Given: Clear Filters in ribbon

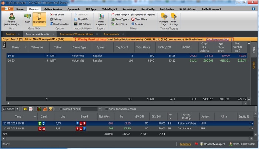Looking at the screenshot, I should pyautogui.click(x=139, y=19).
